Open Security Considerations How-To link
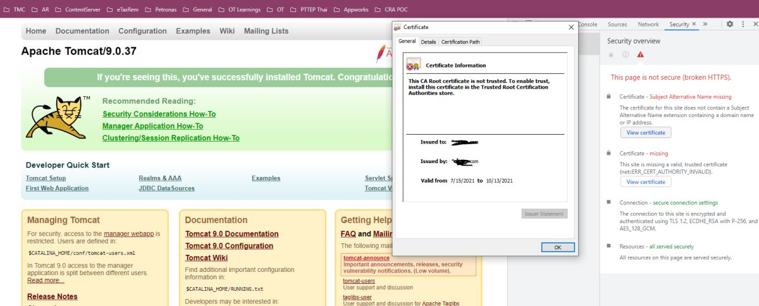The height and width of the screenshot is (306, 759). [159, 114]
